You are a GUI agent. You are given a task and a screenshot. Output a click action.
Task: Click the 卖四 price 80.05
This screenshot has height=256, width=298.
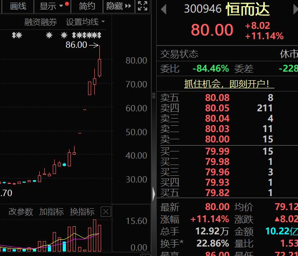[x=217, y=108]
